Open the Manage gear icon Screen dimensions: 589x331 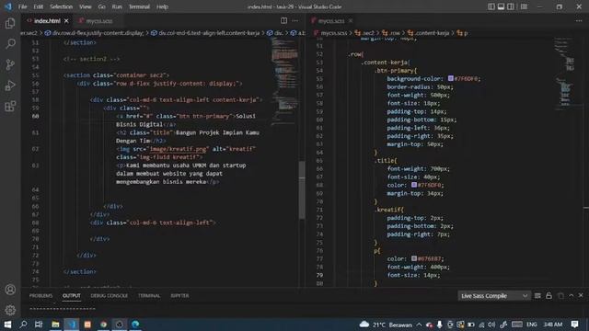pos(10,310)
